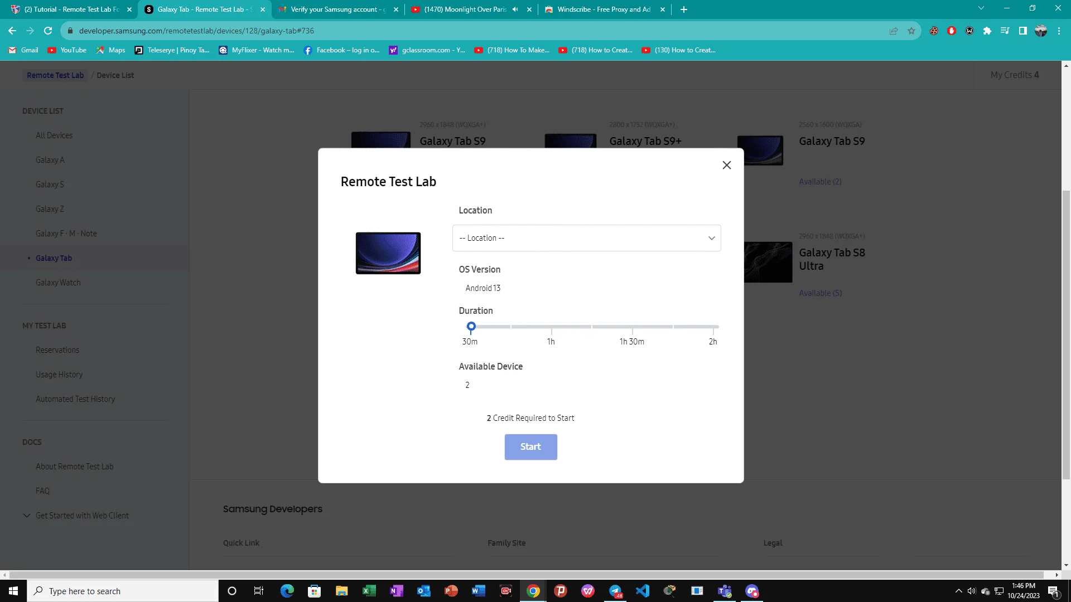Select Galaxy S in device list
Viewport: 1071px width, 602px height.
pos(50,185)
